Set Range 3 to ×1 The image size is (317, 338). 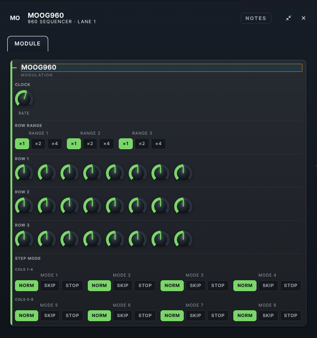coord(126,144)
